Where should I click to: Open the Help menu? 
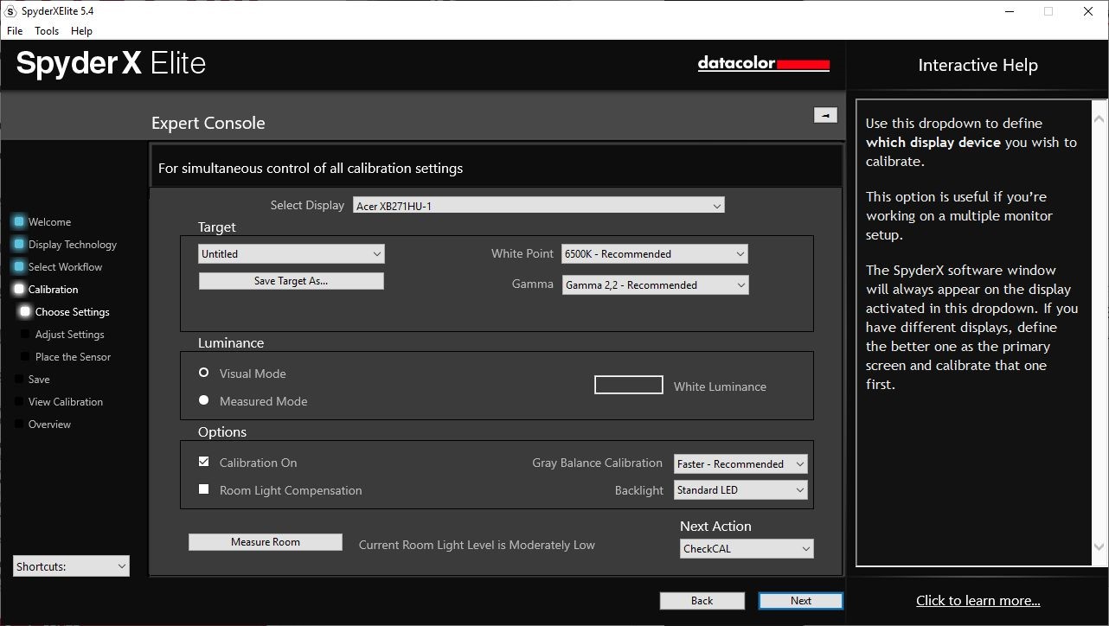click(81, 30)
